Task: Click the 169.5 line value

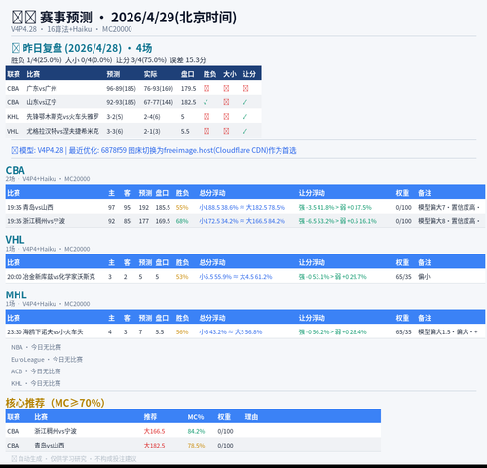Action: (163, 221)
